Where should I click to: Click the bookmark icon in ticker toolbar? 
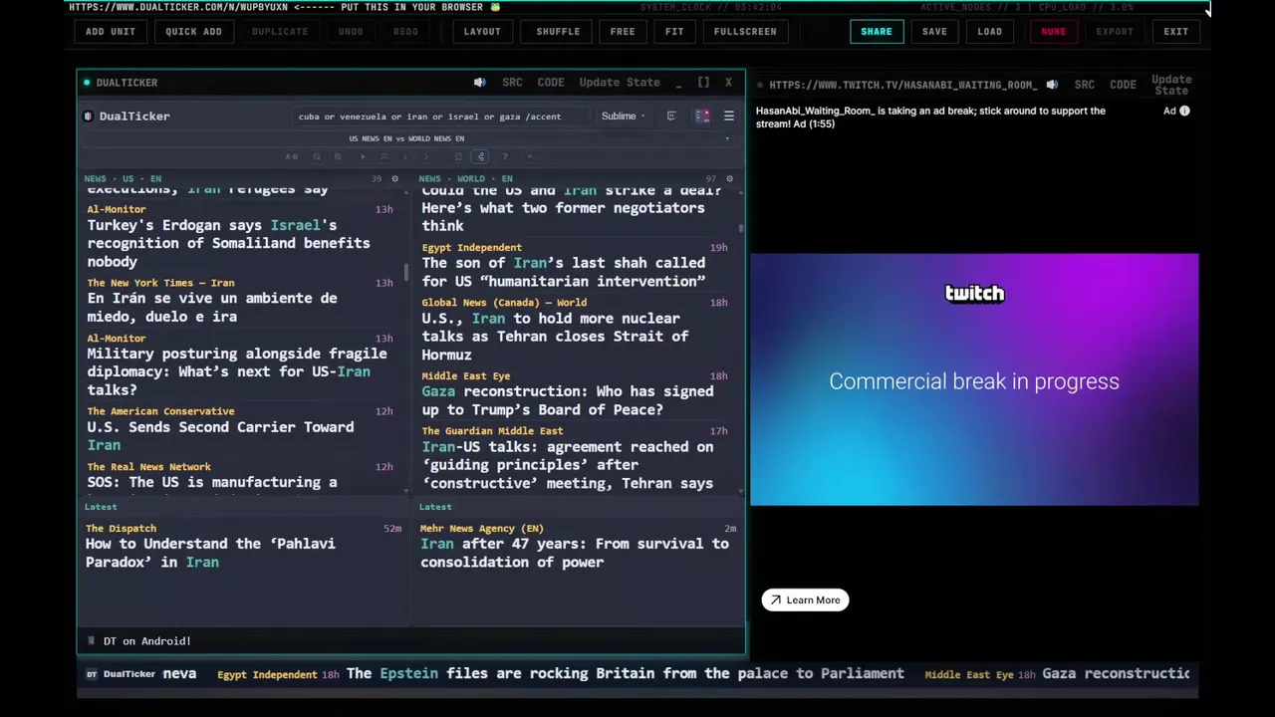click(x=458, y=156)
